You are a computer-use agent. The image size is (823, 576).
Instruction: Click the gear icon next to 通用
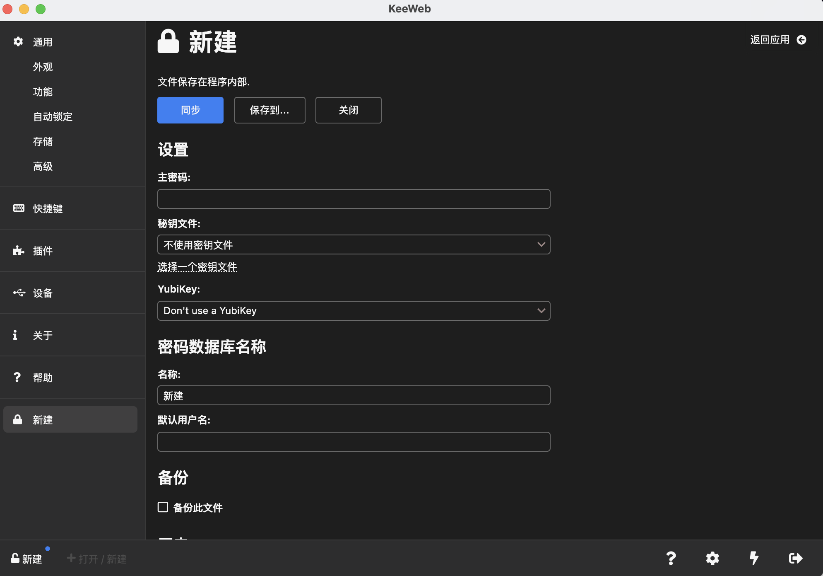18,41
